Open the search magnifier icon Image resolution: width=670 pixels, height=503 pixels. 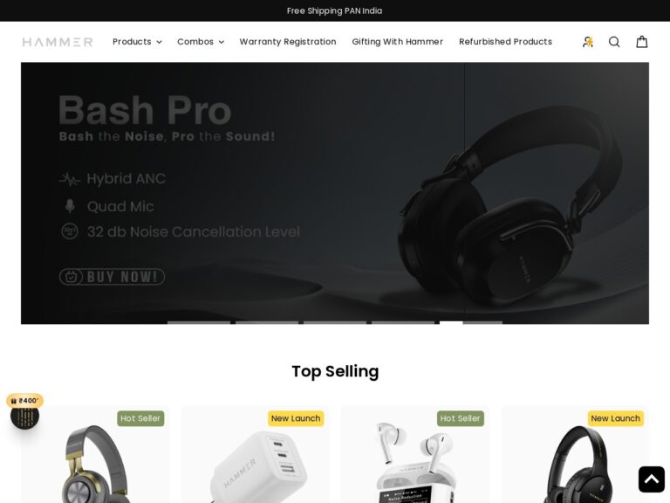[614, 42]
